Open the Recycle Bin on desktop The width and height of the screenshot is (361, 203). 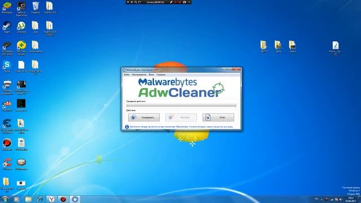(x=36, y=7)
